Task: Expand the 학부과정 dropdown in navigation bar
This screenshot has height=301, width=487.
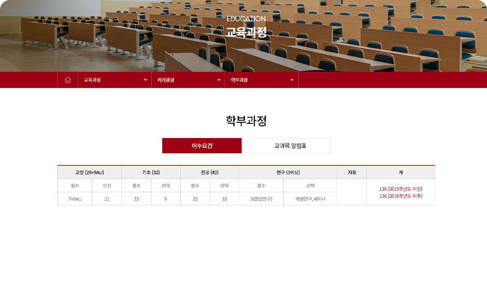Action: (262, 80)
